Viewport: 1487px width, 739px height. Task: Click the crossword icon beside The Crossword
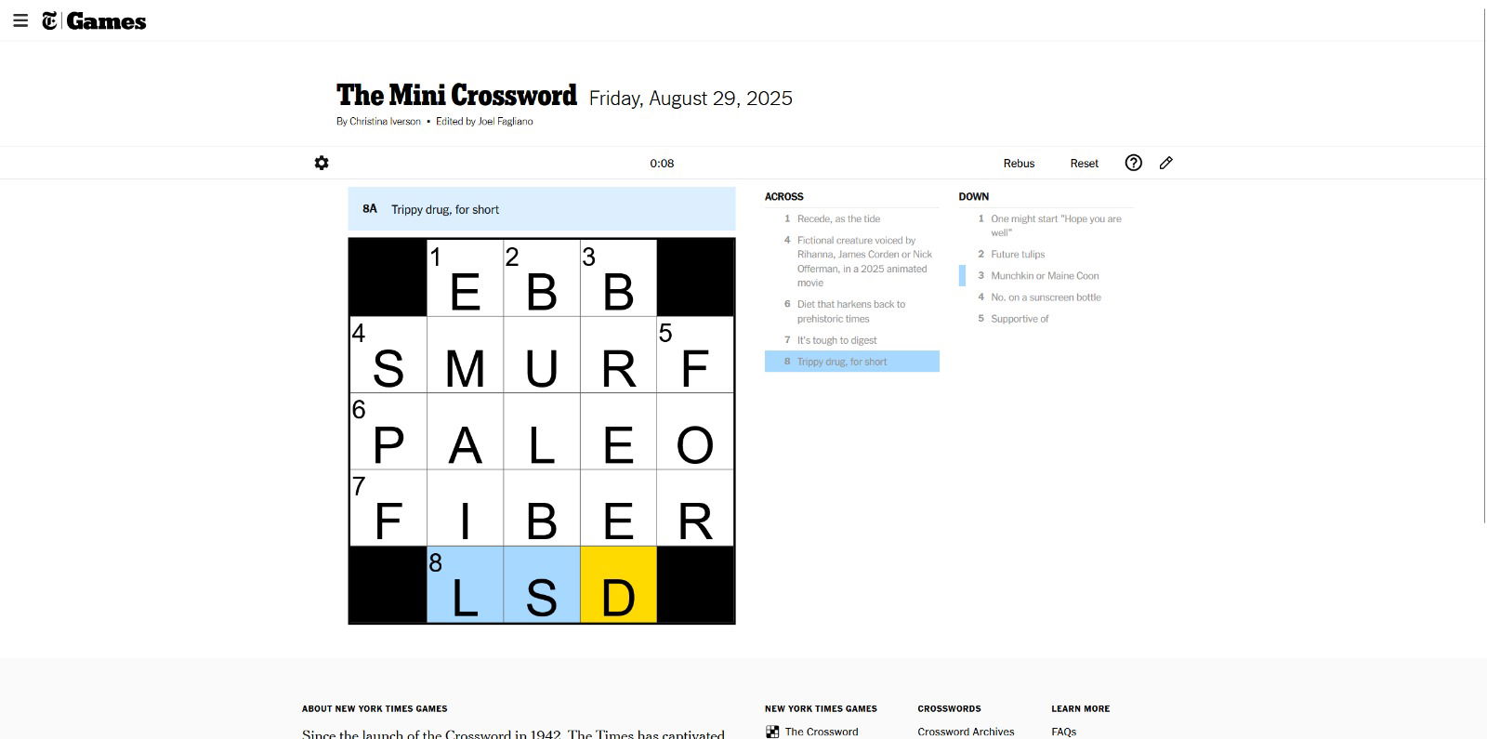pyautogui.click(x=772, y=732)
